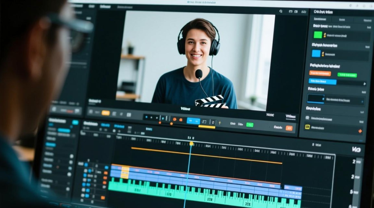374x208 pixels.
Task: Click the orange icon at the right panel's bottom corner
Action: (x=360, y=131)
